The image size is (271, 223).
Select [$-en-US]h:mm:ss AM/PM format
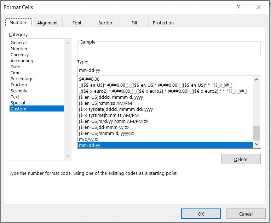(x=165, y=103)
